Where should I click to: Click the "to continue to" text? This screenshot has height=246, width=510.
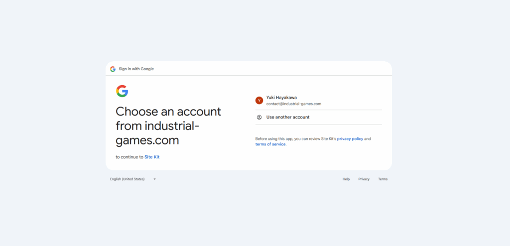click(129, 157)
